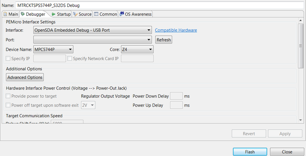The width and height of the screenshot is (306, 156).
Task: Click the Debugger tab bug icon
Action: point(23,14)
